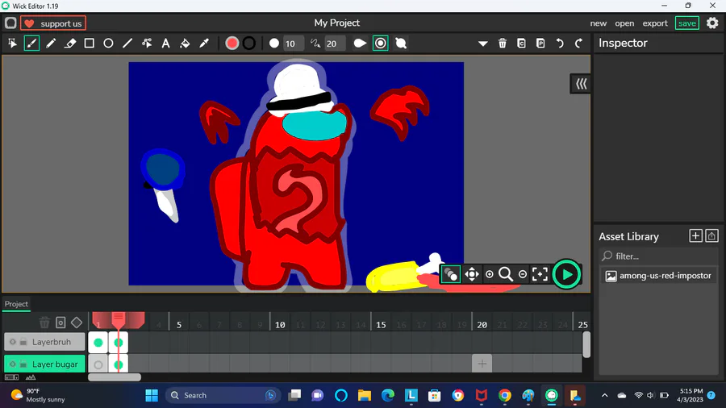Select the among-us-red-impostor asset
The image size is (726, 408).
click(658, 276)
